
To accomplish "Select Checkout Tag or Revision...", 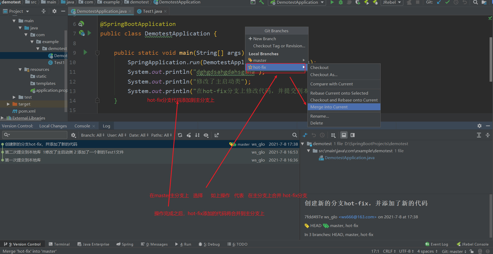I will pyautogui.click(x=277, y=46).
